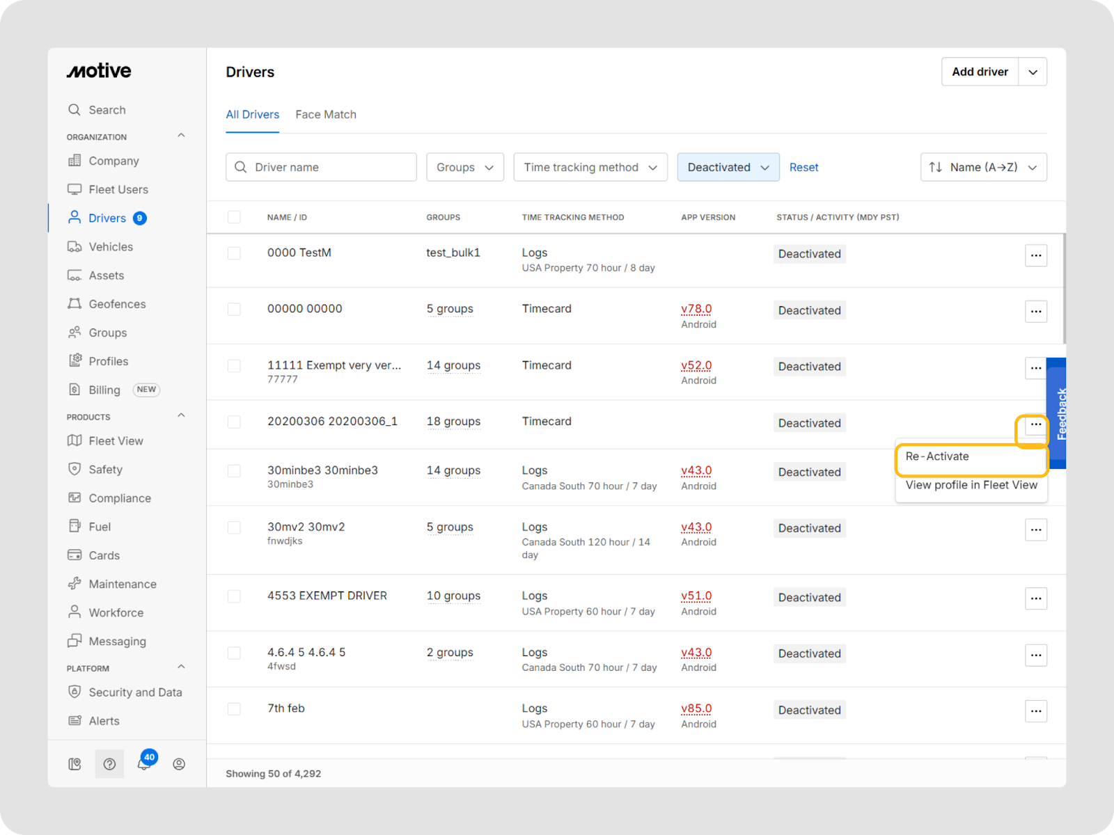
Task: Select checkbox for 0000 TestM driver
Action: [234, 253]
